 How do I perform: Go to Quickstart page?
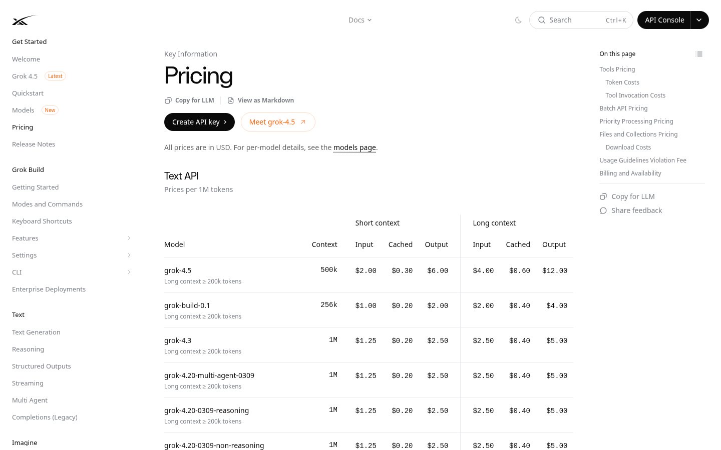(28, 93)
